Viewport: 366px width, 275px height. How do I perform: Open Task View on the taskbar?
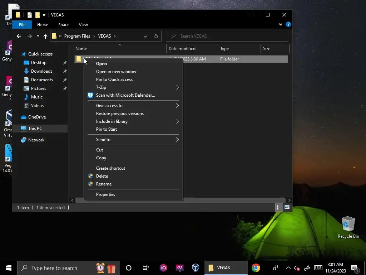coord(146,268)
